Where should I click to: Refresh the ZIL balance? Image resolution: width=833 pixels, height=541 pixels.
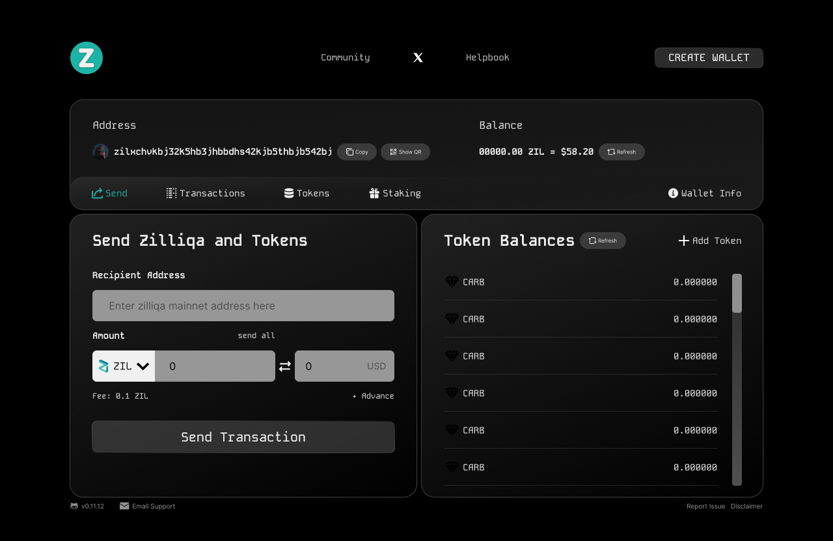[x=621, y=152]
